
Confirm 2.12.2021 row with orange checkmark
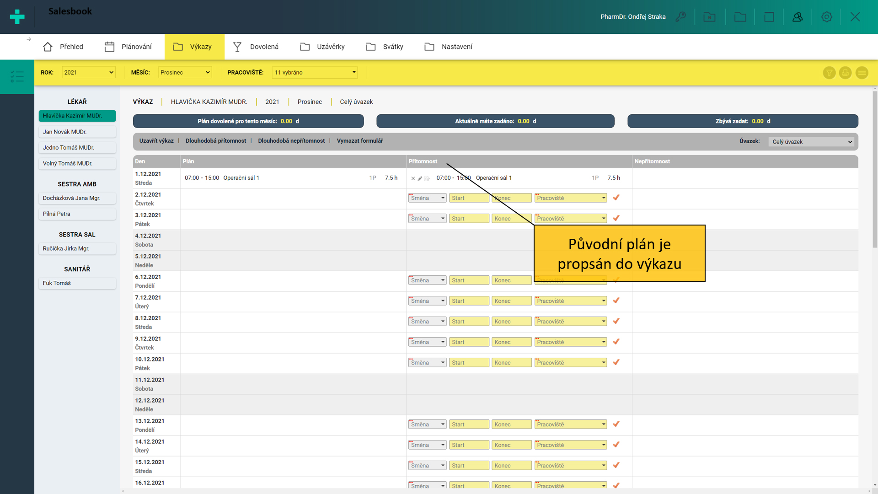[616, 198]
